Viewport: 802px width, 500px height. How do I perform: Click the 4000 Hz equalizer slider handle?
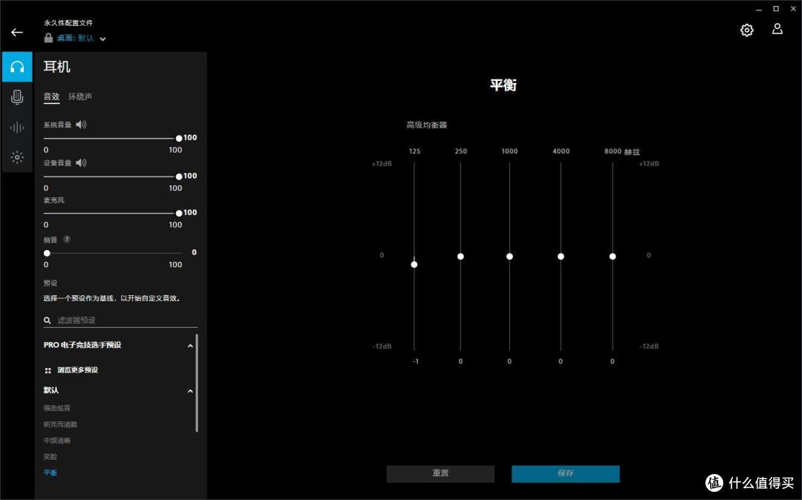click(561, 257)
